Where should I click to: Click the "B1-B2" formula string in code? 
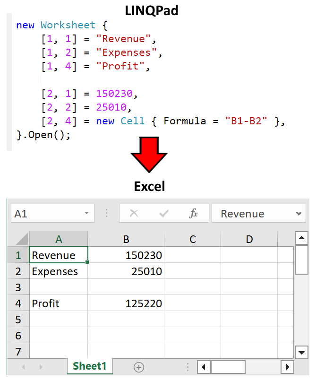[246, 121]
